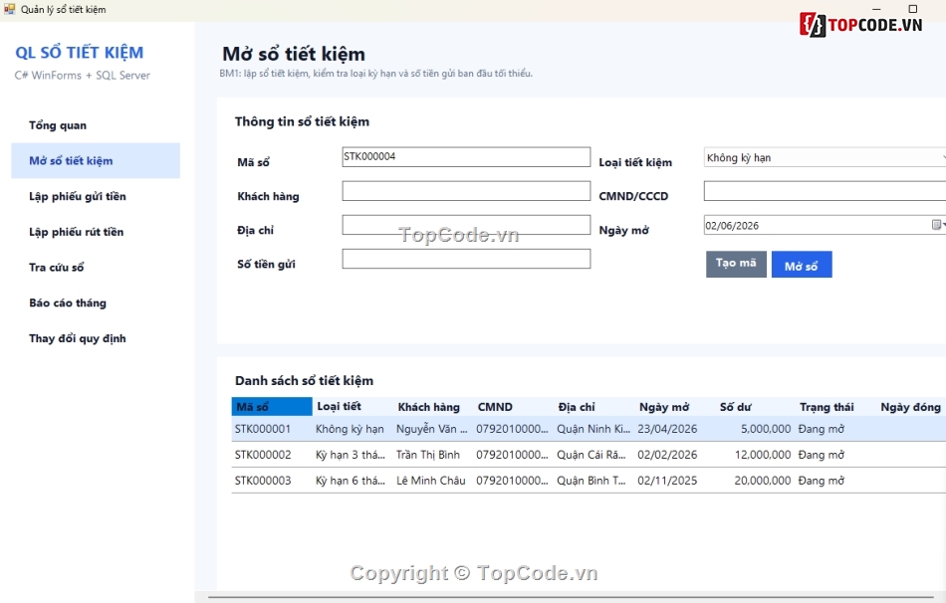Screen dimensions: 946x603
Task: Sort list by Mã sổ column header
Action: coord(272,406)
